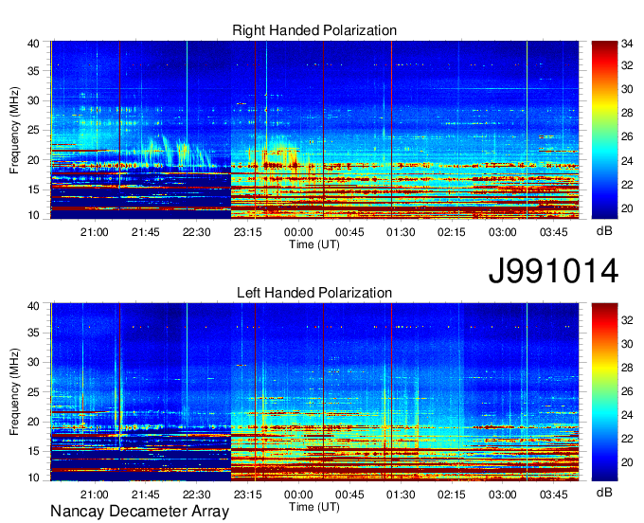
Task: Click the 30 MHz tick of the right-handed plot
Action: pos(33,100)
